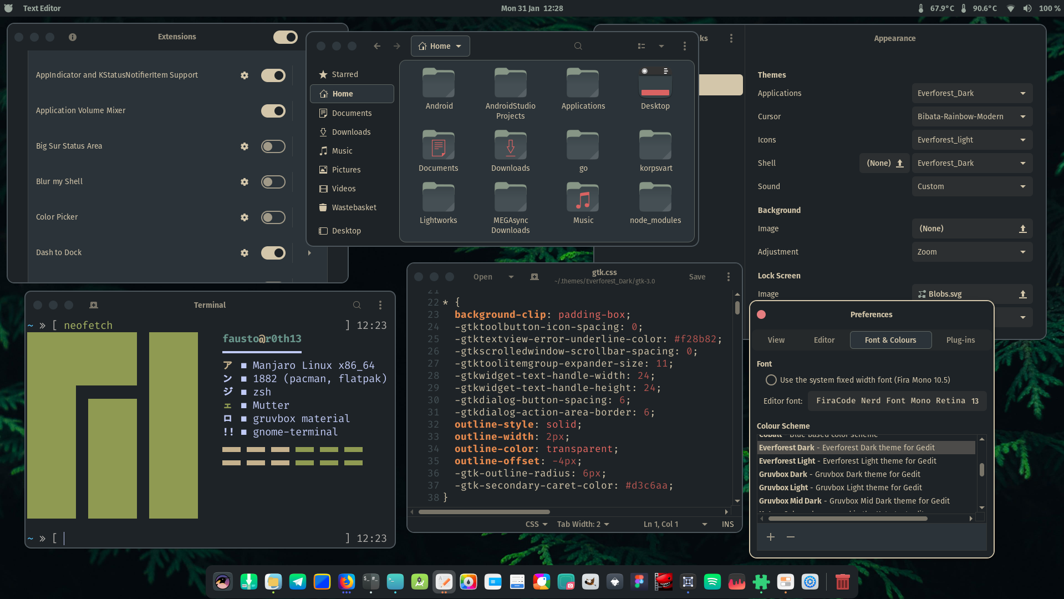Image resolution: width=1064 pixels, height=599 pixels.
Task: Select use system fixed width font option
Action: point(771,380)
